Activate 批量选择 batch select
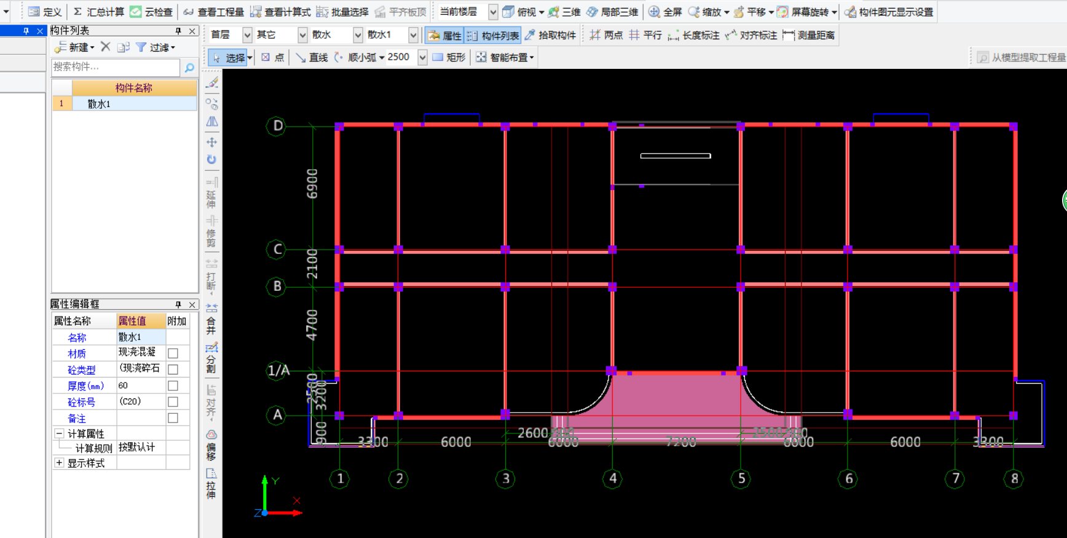The image size is (1067, 538). [342, 12]
